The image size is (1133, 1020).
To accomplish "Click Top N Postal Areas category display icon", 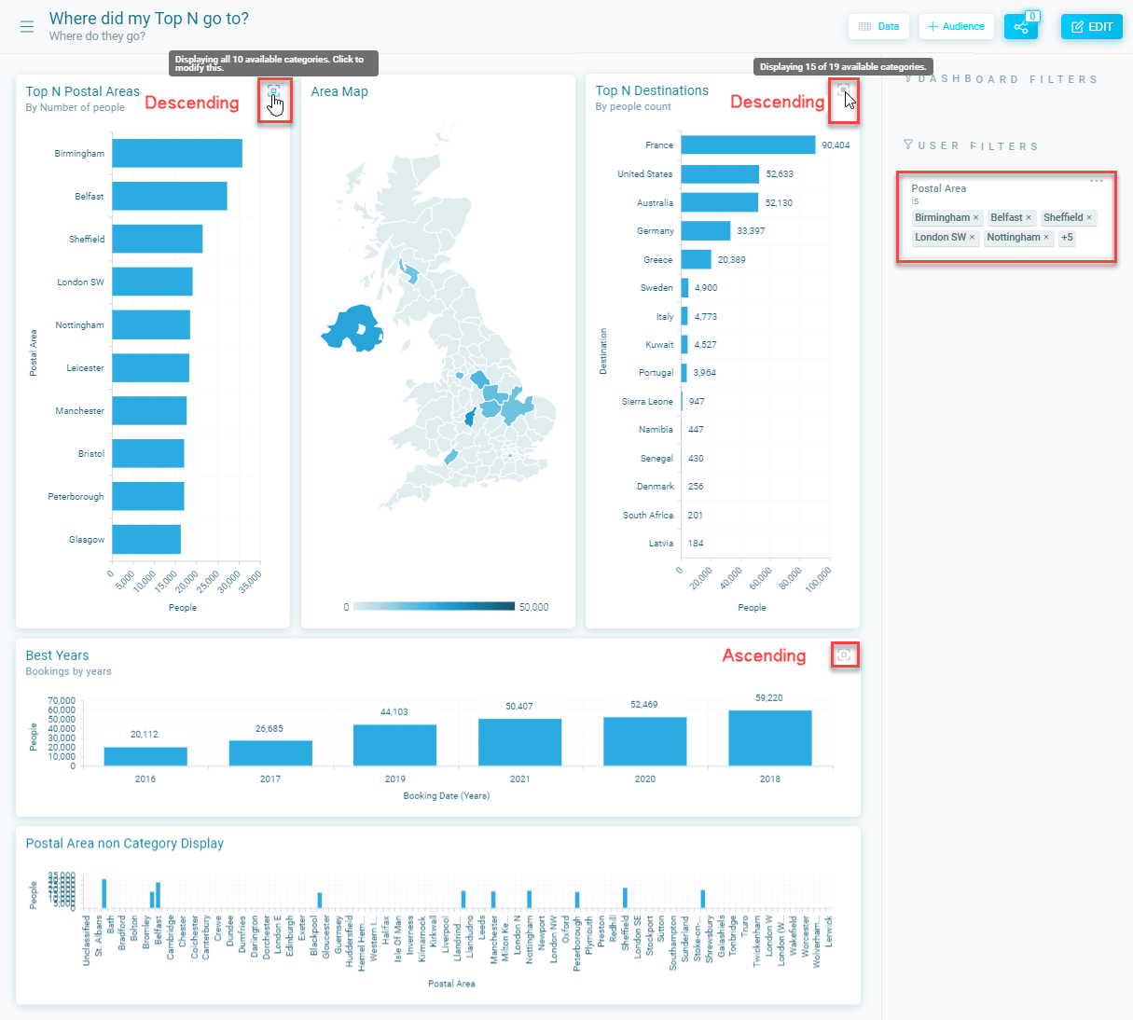I will coord(273,91).
